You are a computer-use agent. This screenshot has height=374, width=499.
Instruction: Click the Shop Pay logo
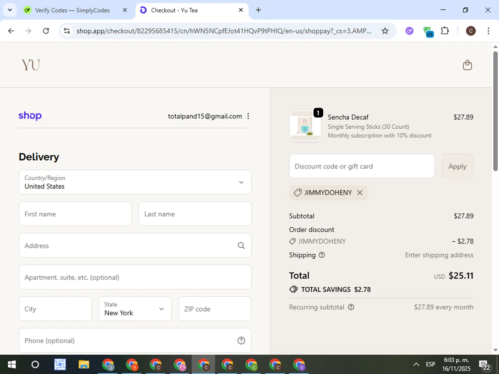click(30, 116)
